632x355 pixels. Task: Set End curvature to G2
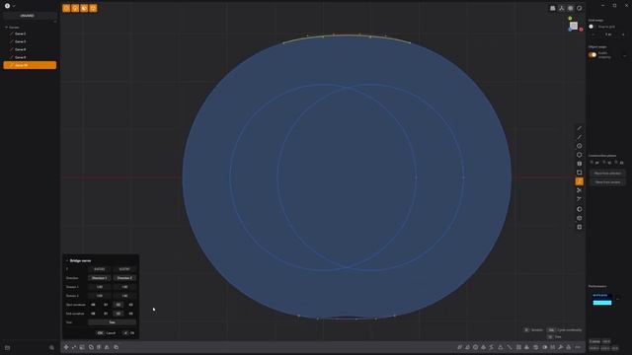click(x=118, y=314)
